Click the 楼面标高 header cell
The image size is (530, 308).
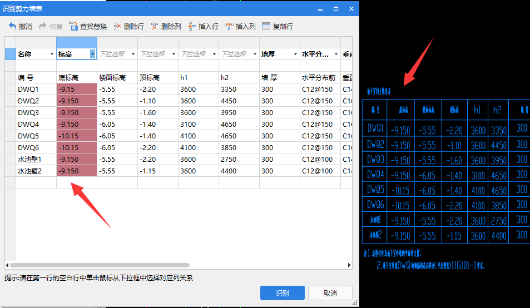(117, 78)
